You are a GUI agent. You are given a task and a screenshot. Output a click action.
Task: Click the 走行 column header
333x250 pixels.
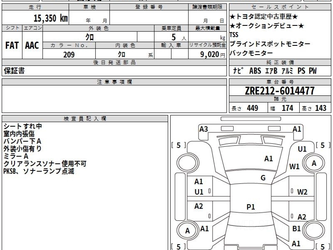(35, 7)
